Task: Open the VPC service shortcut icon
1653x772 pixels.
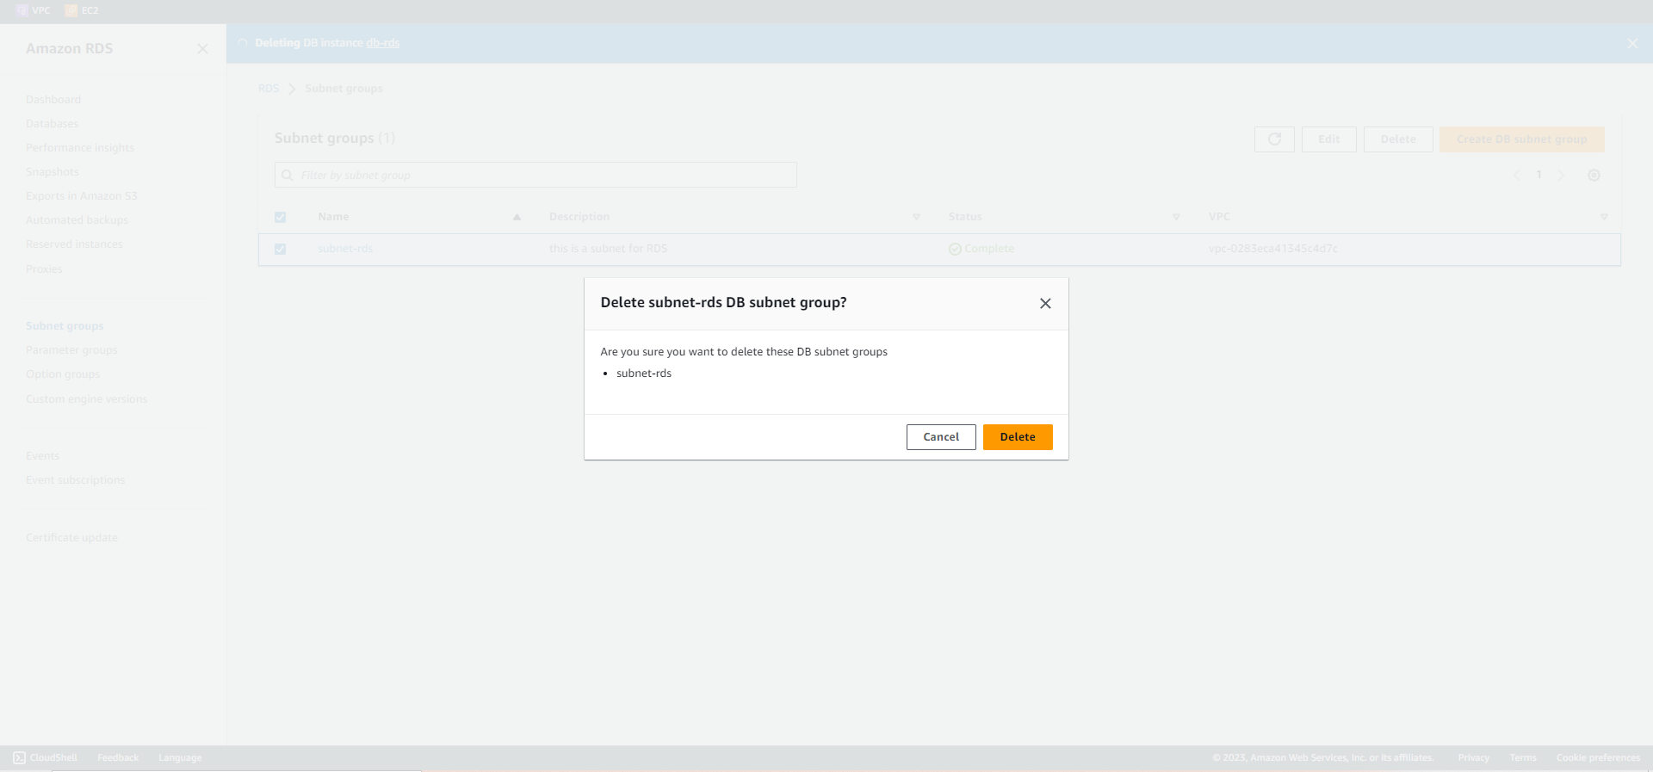Action: pyautogui.click(x=22, y=10)
